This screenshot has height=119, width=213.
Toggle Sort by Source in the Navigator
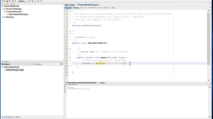pyautogui.click(x=19, y=117)
